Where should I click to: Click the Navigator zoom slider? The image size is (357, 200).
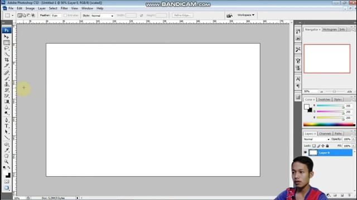coord(334,91)
